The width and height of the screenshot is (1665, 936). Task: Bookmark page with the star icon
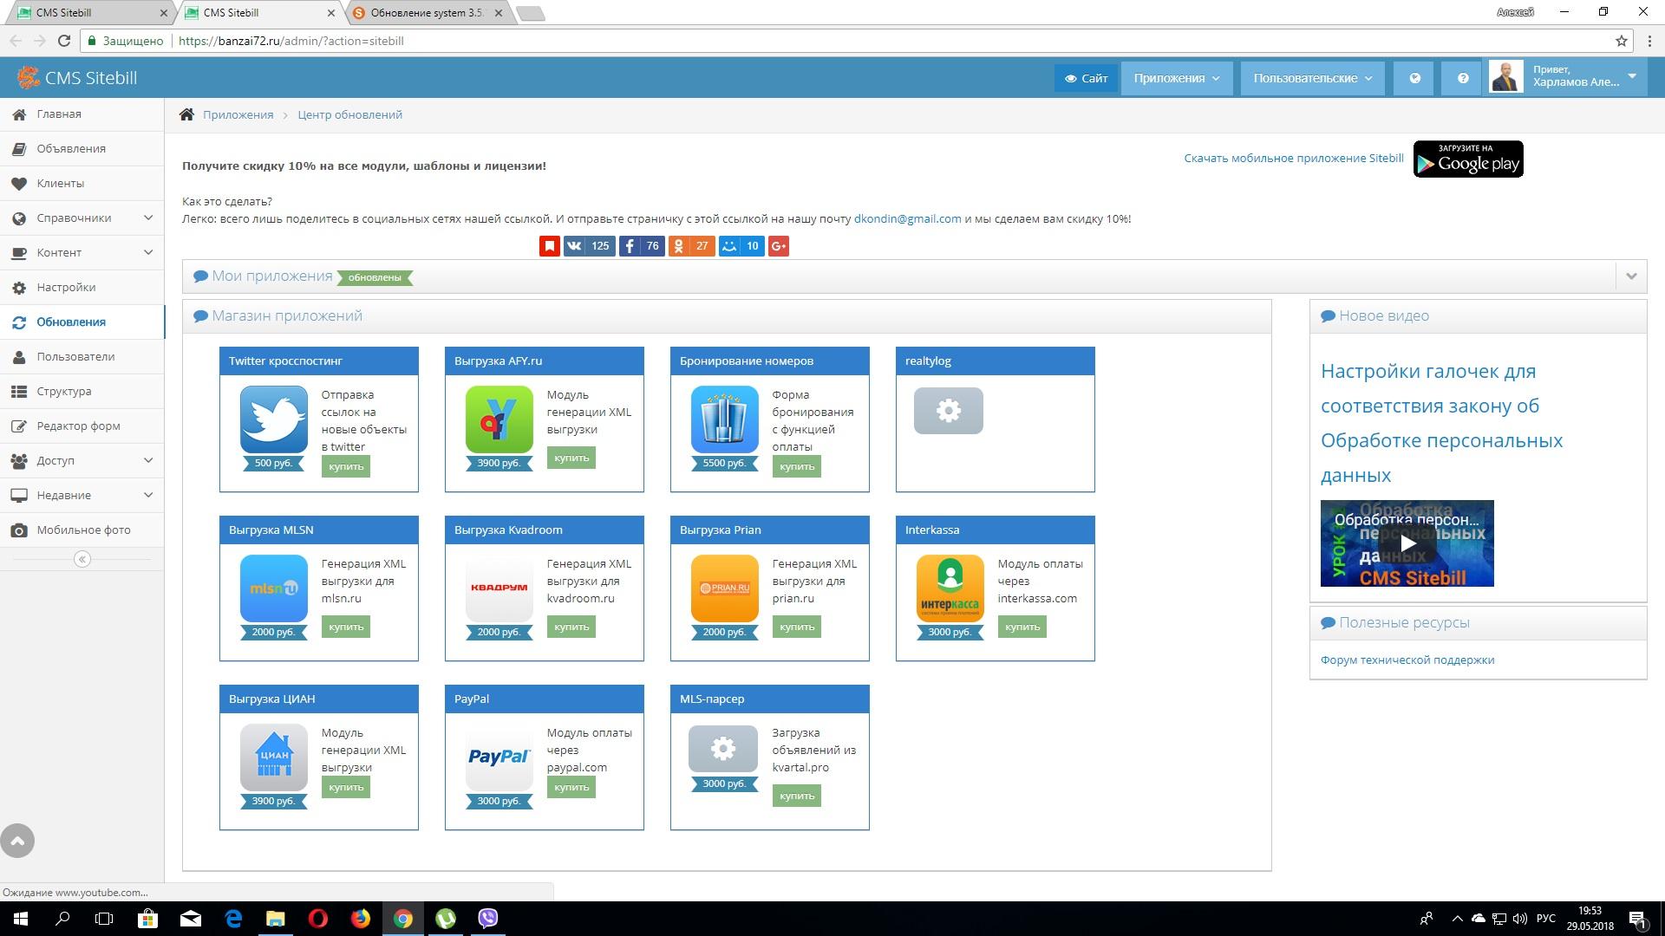(x=1621, y=41)
